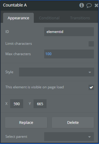Open the info icon for Countable A
The height and width of the screenshot is (144, 99).
[82, 5]
